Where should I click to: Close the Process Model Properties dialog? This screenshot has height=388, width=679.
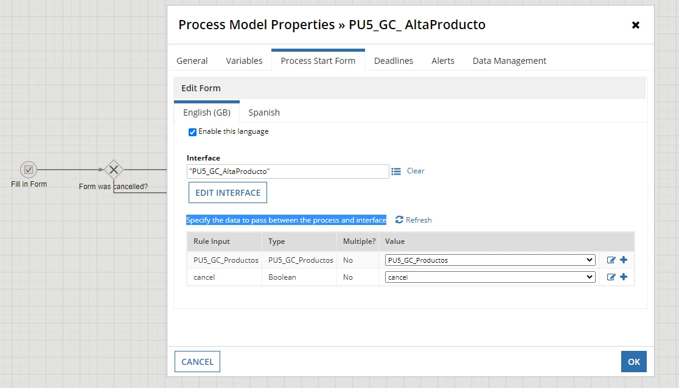coord(636,25)
